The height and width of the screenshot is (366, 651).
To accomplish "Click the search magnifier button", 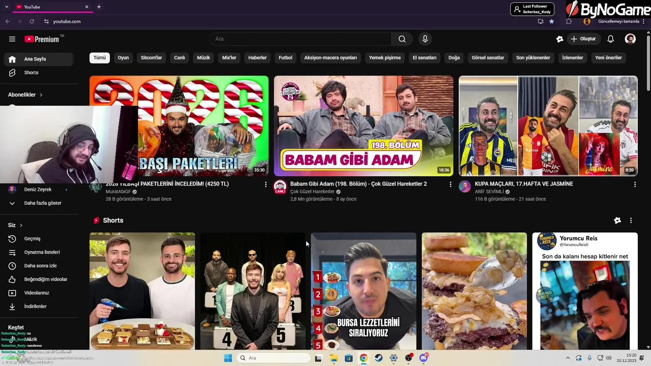I will tap(402, 39).
